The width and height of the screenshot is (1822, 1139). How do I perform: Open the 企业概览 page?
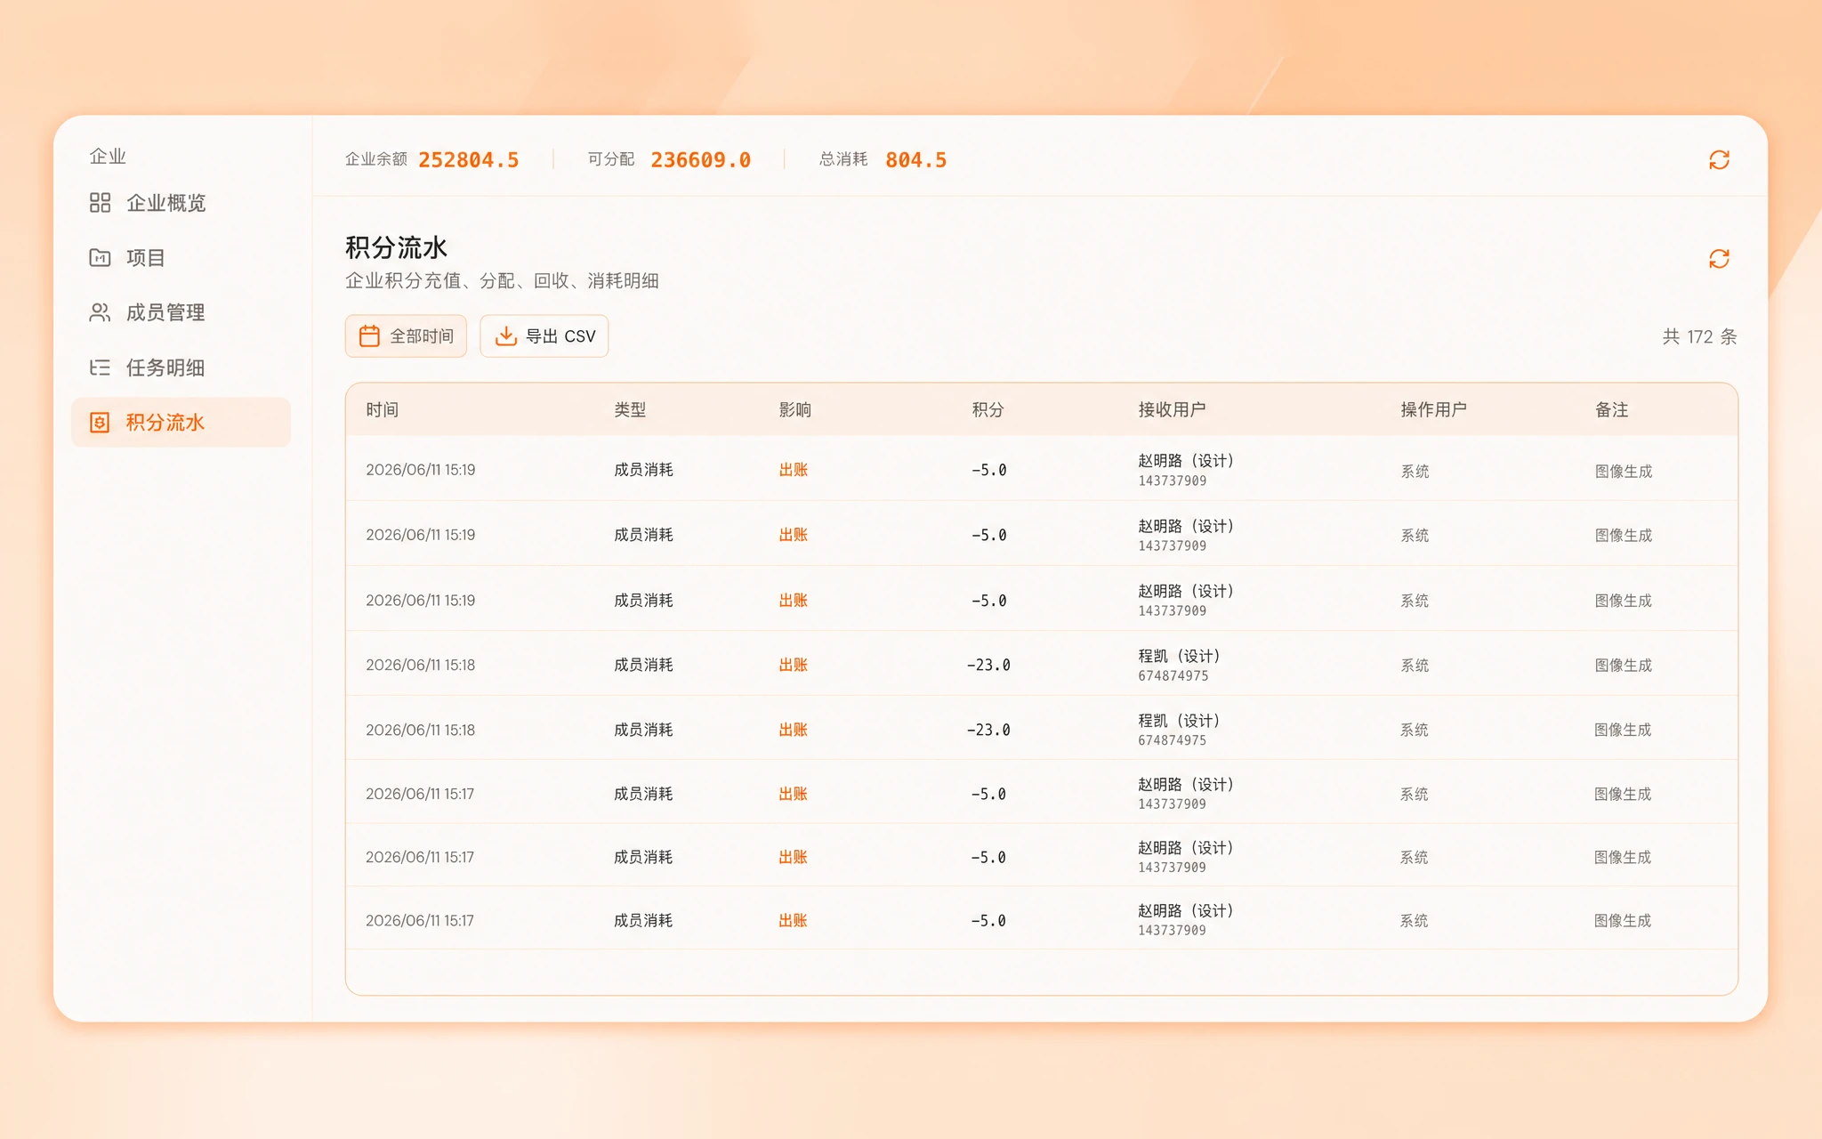click(x=165, y=203)
